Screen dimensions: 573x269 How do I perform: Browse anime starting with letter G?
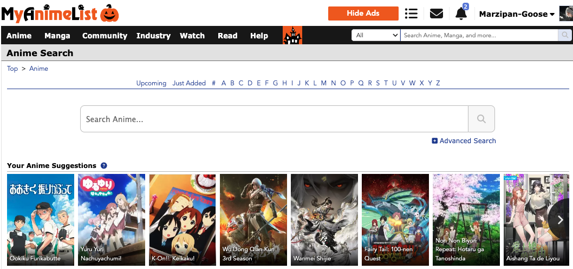coord(275,83)
